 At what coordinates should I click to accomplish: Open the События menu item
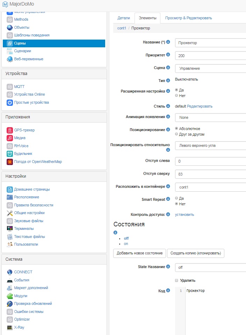[x=22, y=280]
